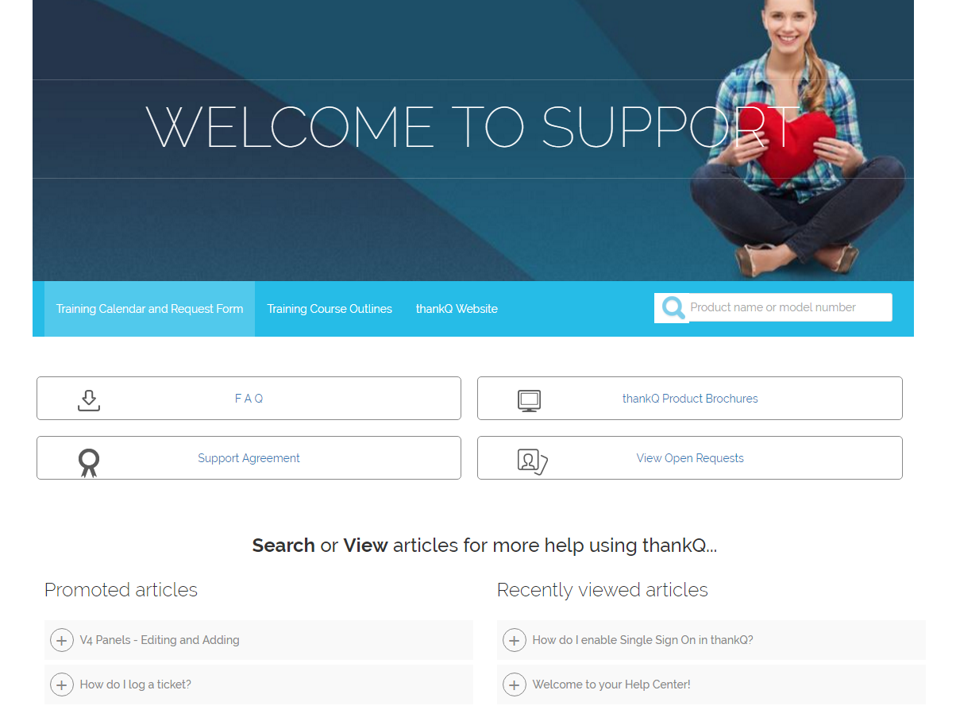Select the View Open Requests link
Screen dimensions: 960x725
point(689,458)
